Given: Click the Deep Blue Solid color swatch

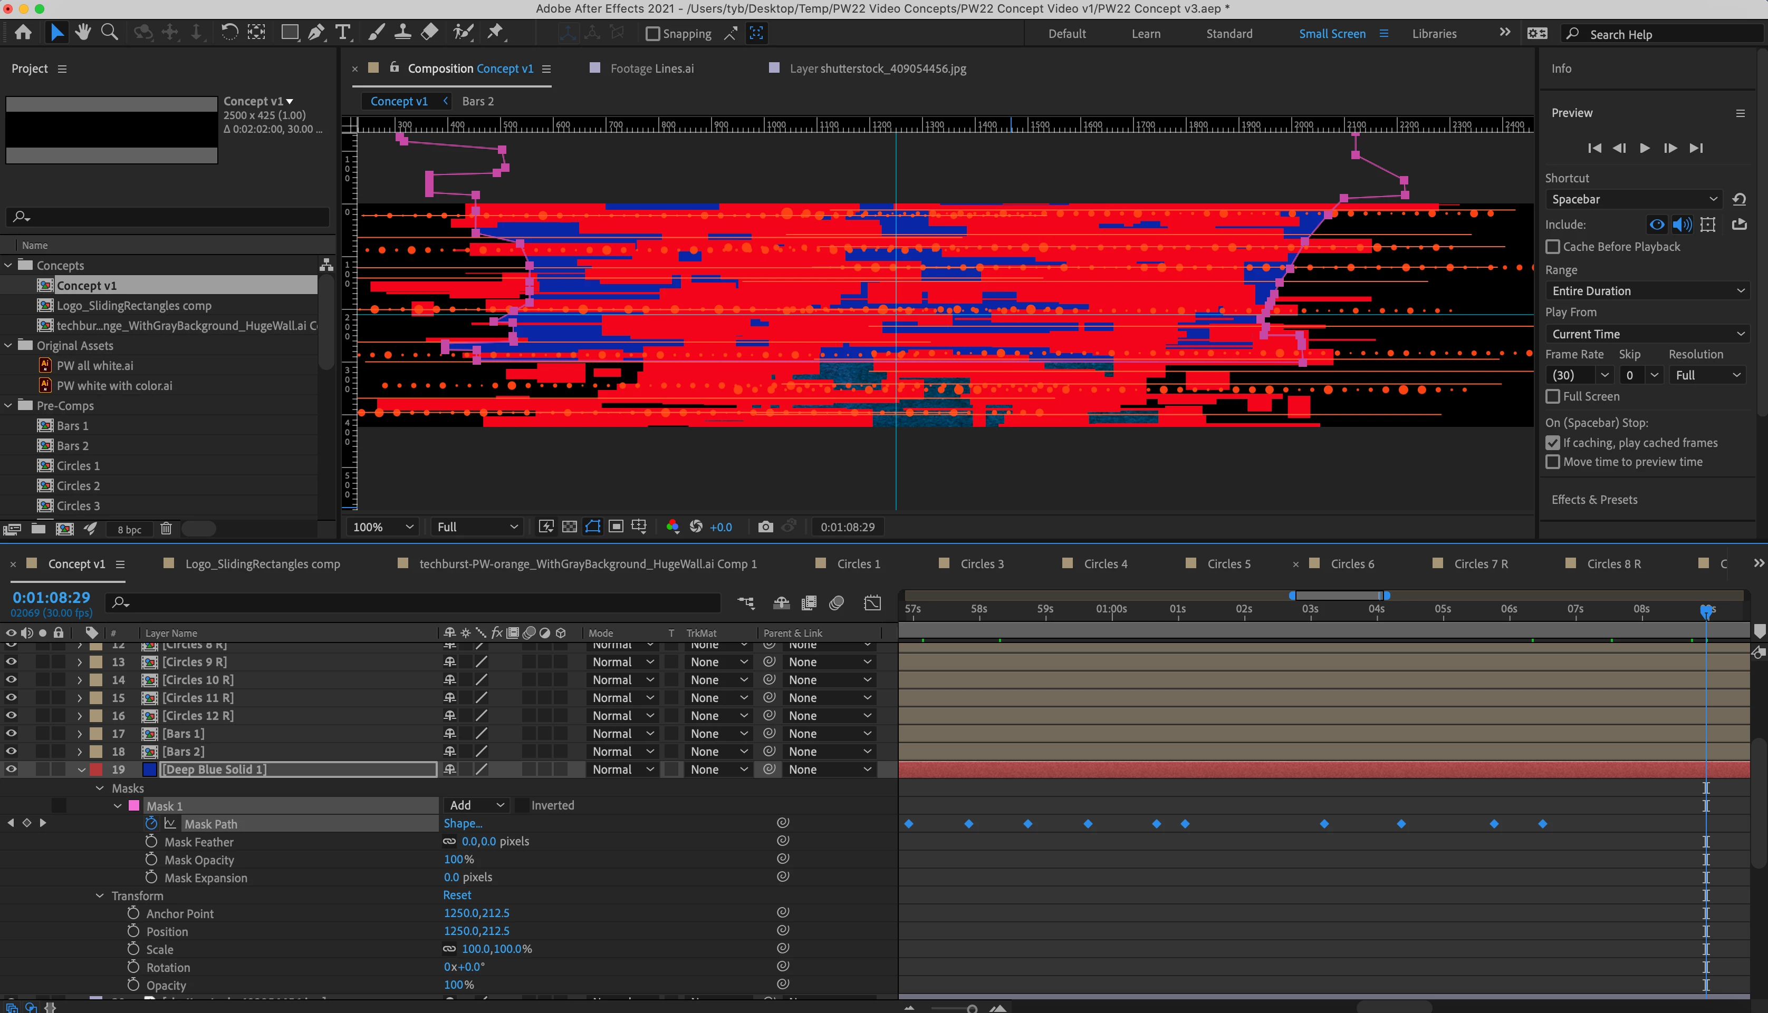Looking at the screenshot, I should [149, 769].
